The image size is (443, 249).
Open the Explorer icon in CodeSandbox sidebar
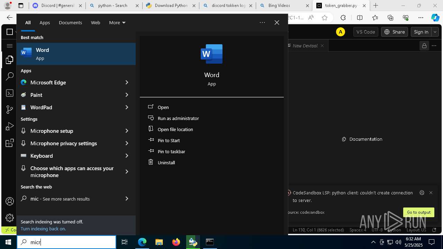(9, 60)
